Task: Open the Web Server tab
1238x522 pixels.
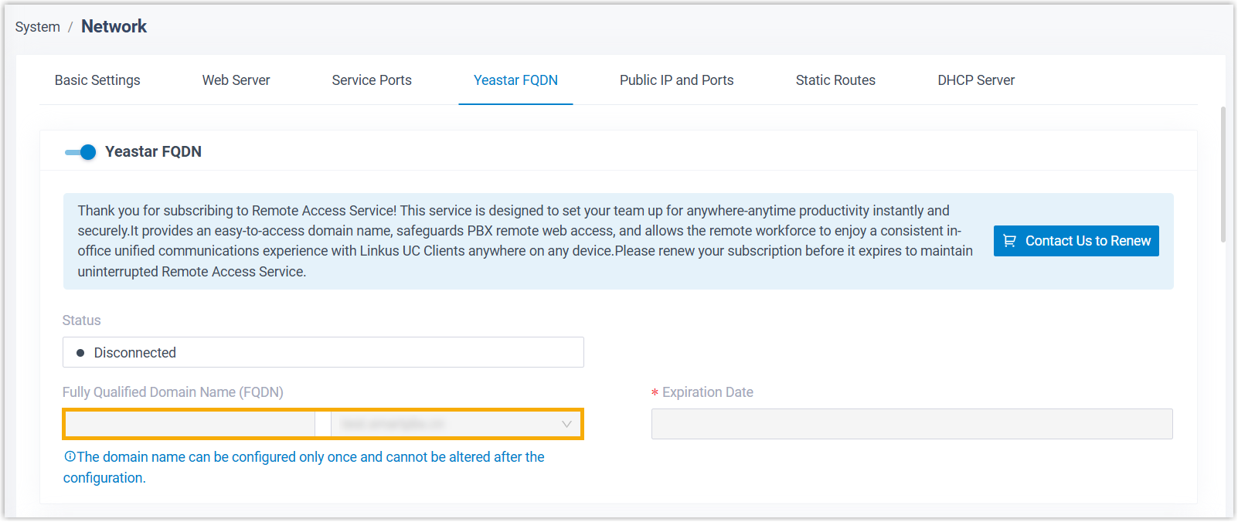Action: (236, 80)
